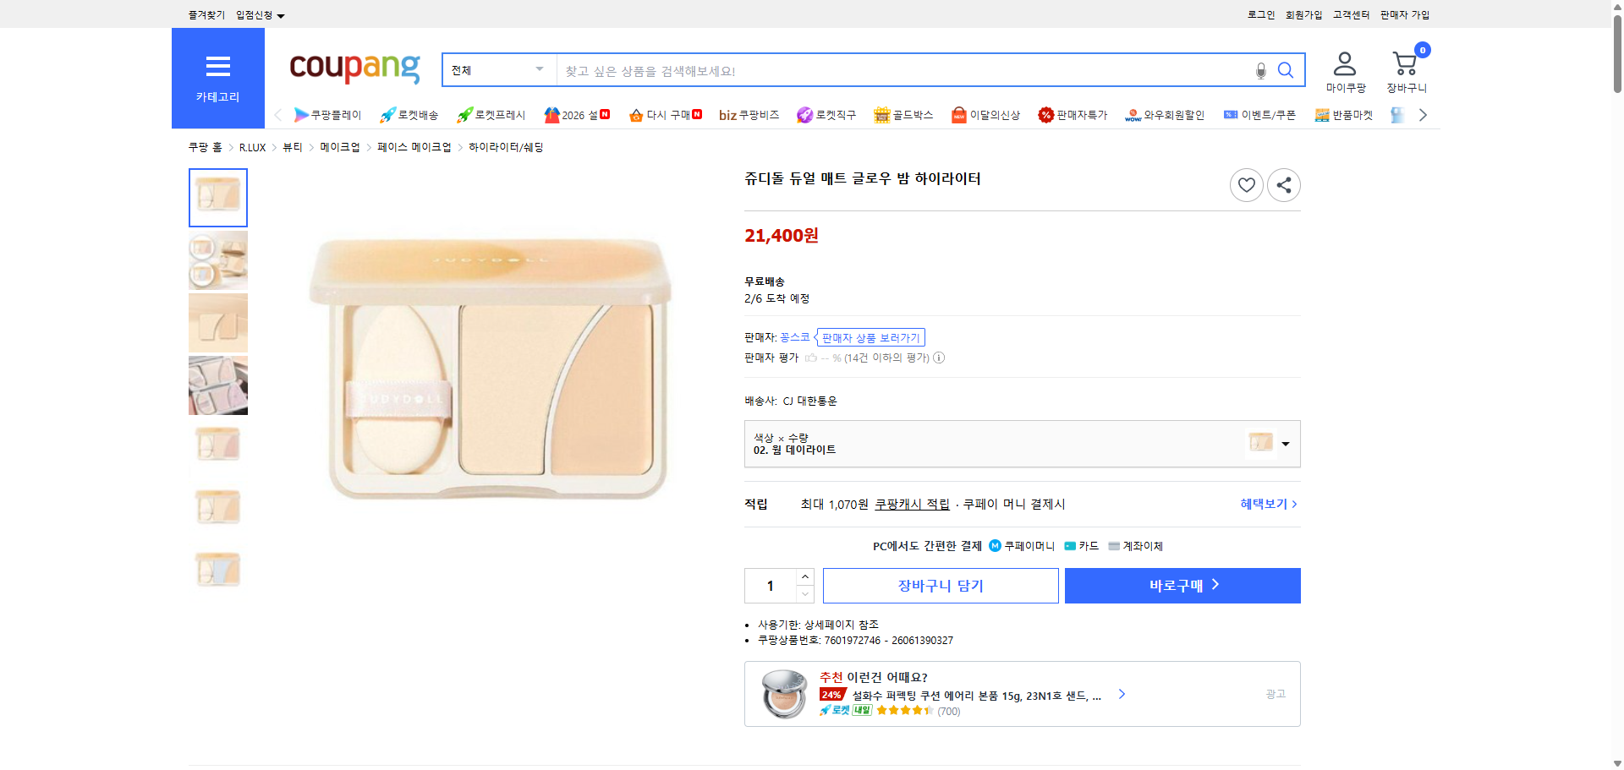
Task: Open 쿠팡플레이 from the navigation menu
Action: (x=330, y=115)
